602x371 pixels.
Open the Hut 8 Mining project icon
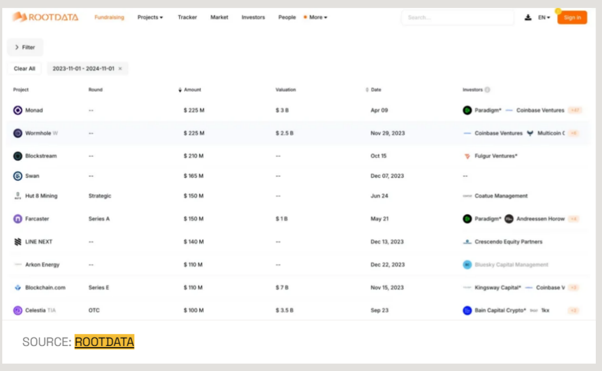(18, 196)
